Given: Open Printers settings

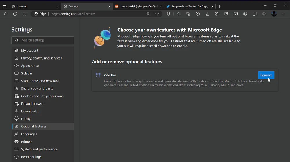Looking at the screenshot, I should point(43,141).
